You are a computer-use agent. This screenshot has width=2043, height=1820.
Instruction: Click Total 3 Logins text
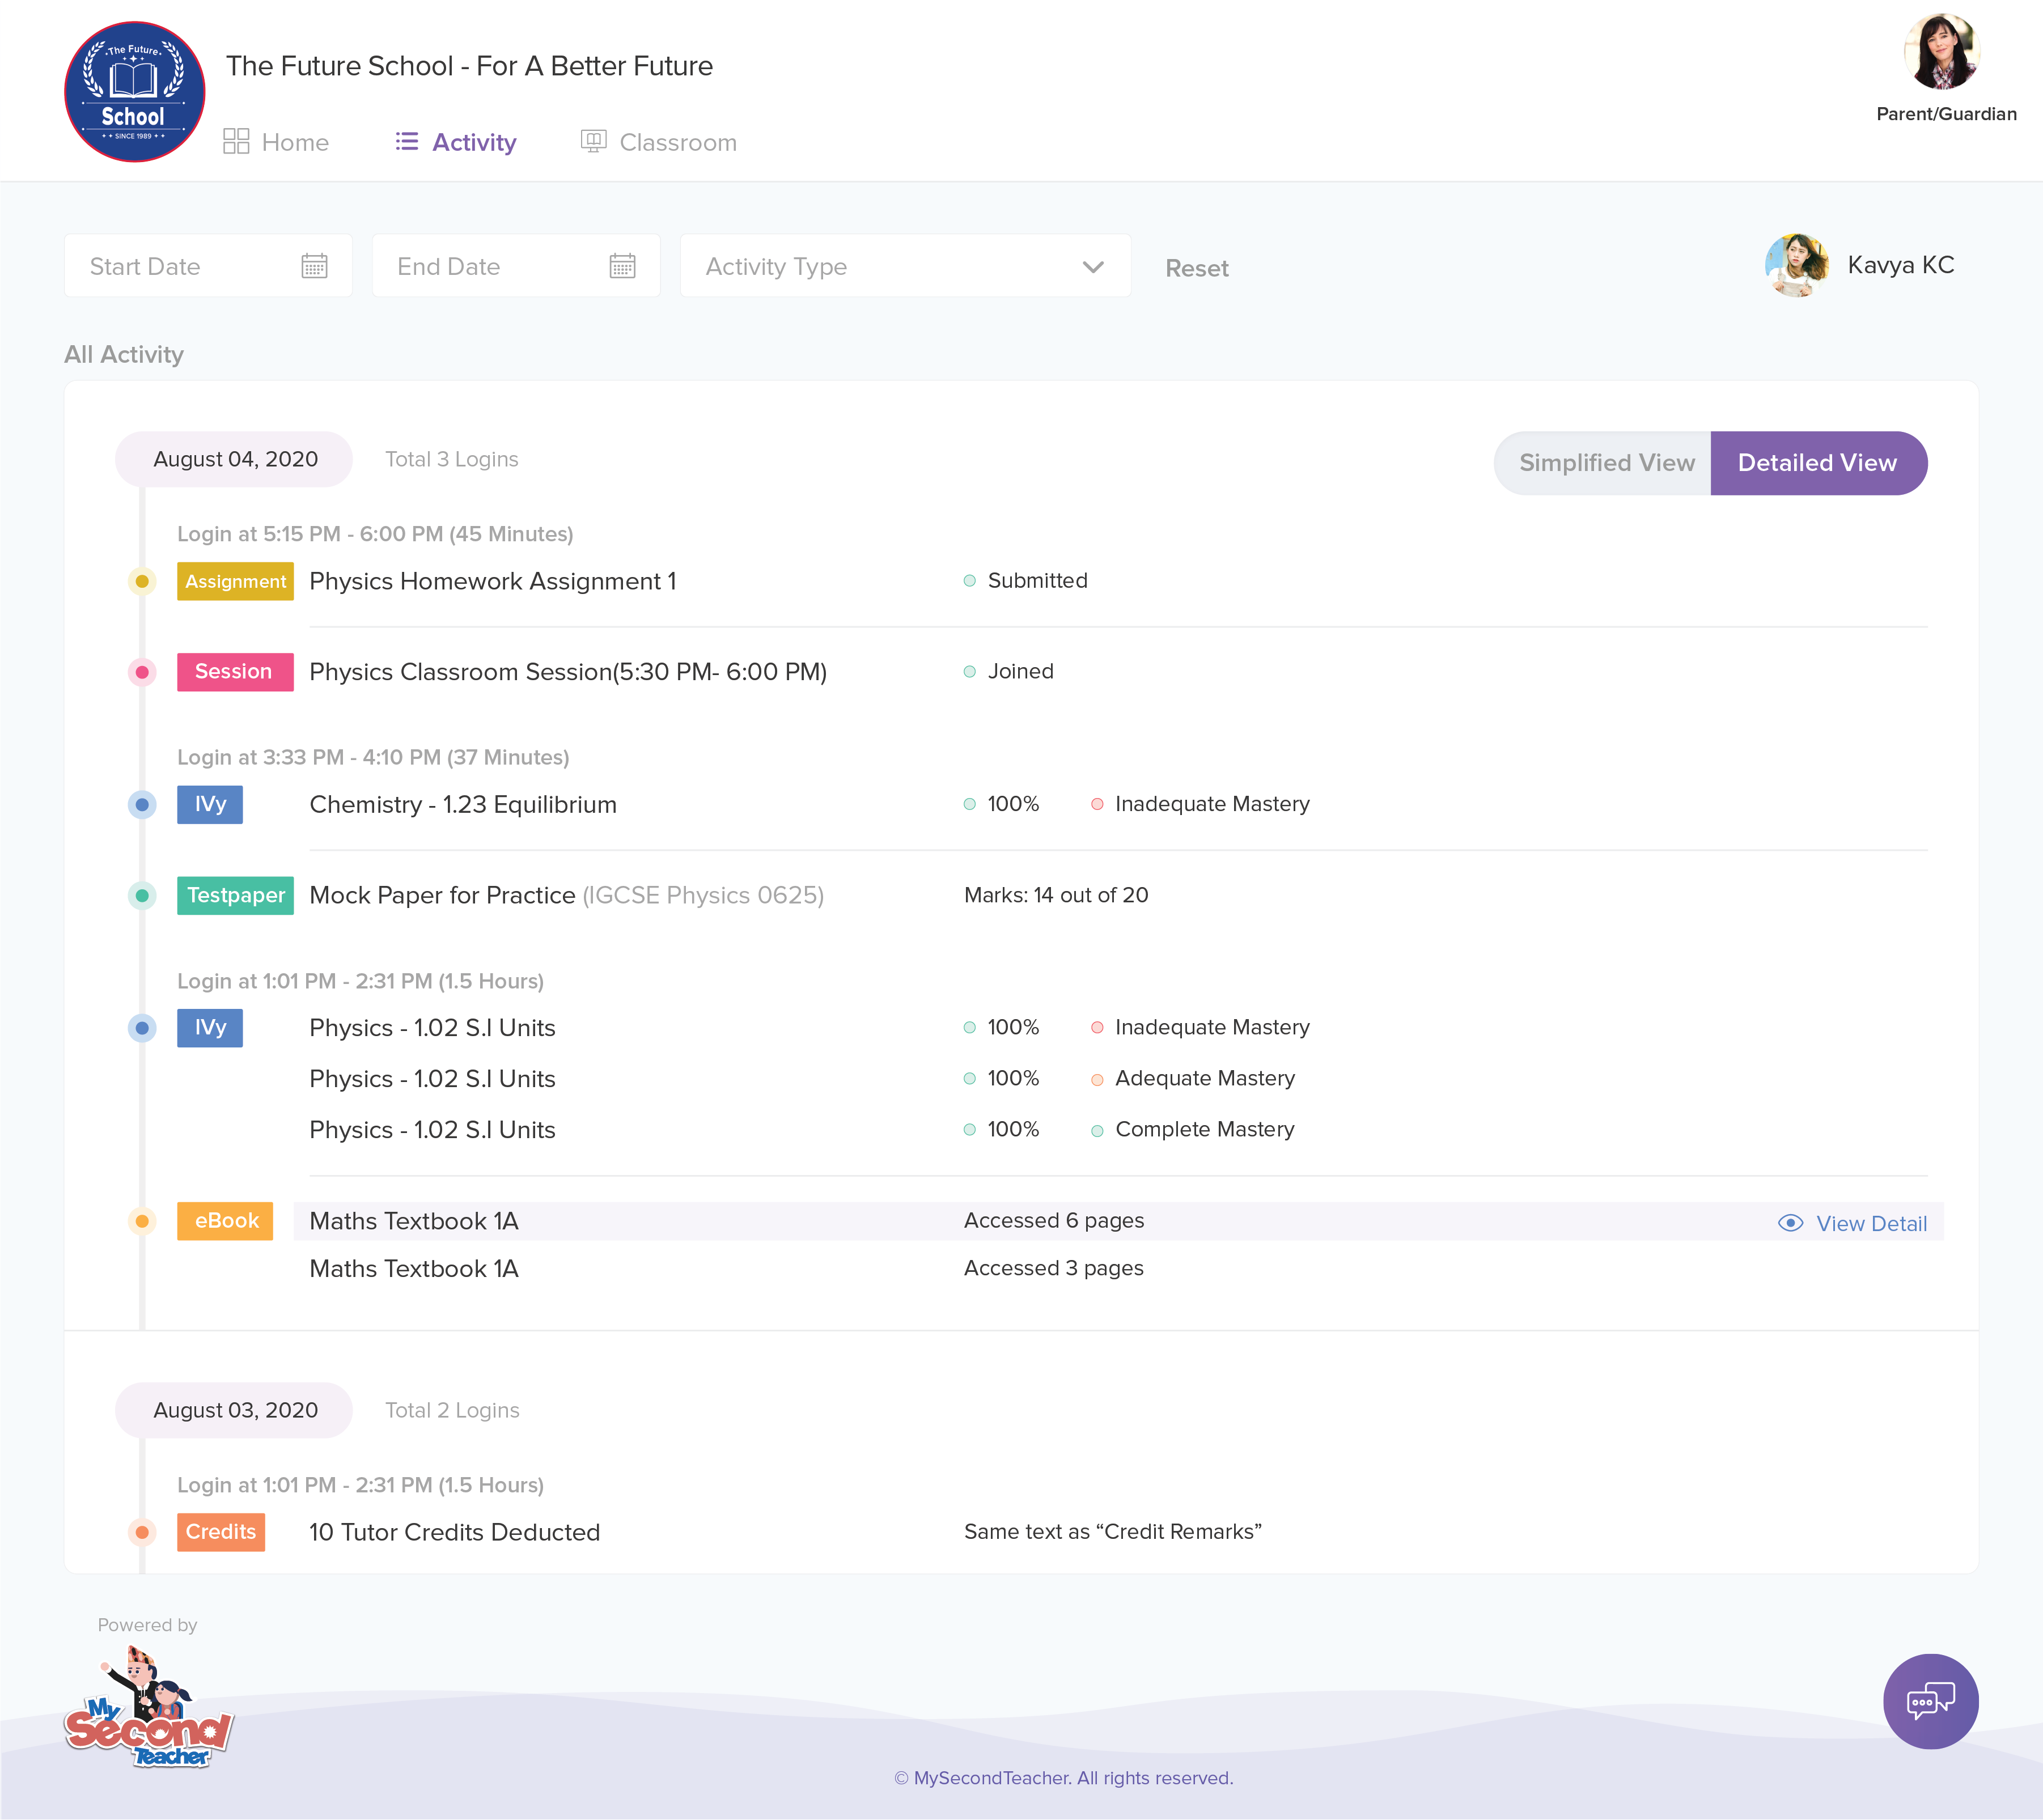tap(452, 459)
